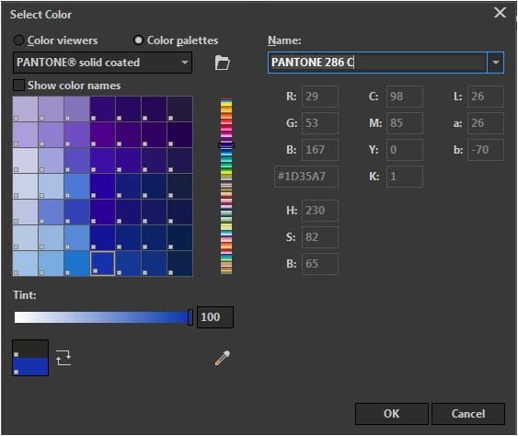The image size is (518, 436).
Task: Click the Lab b field showing -70
Action: (x=486, y=150)
